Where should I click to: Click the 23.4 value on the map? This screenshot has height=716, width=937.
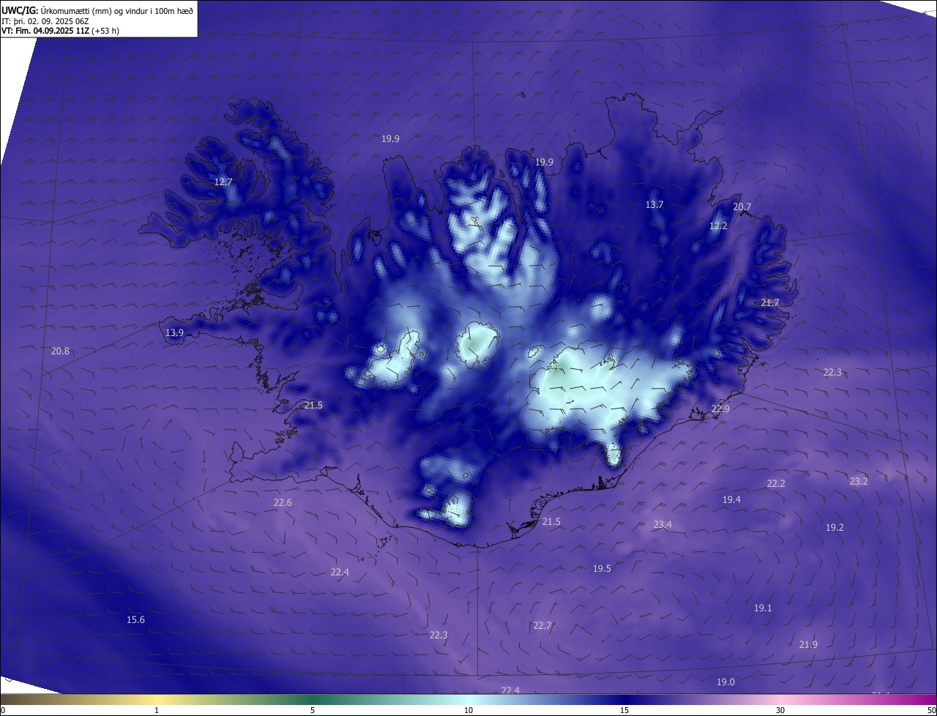[x=662, y=525]
